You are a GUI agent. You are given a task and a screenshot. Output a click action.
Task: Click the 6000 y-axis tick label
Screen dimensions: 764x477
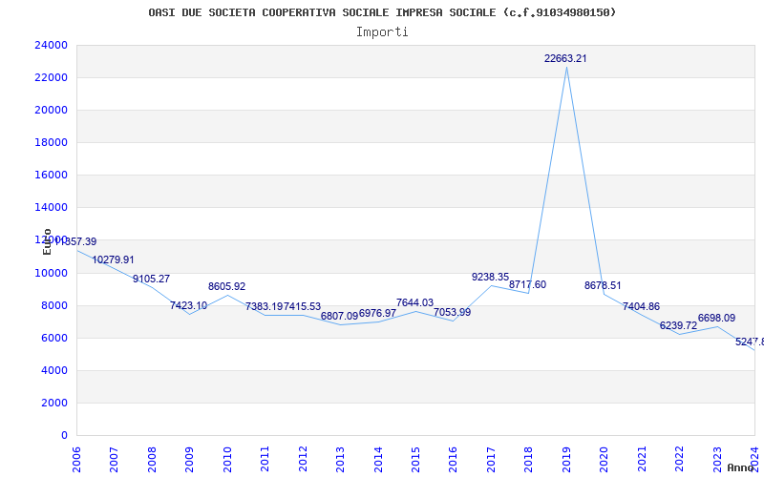[54, 339]
